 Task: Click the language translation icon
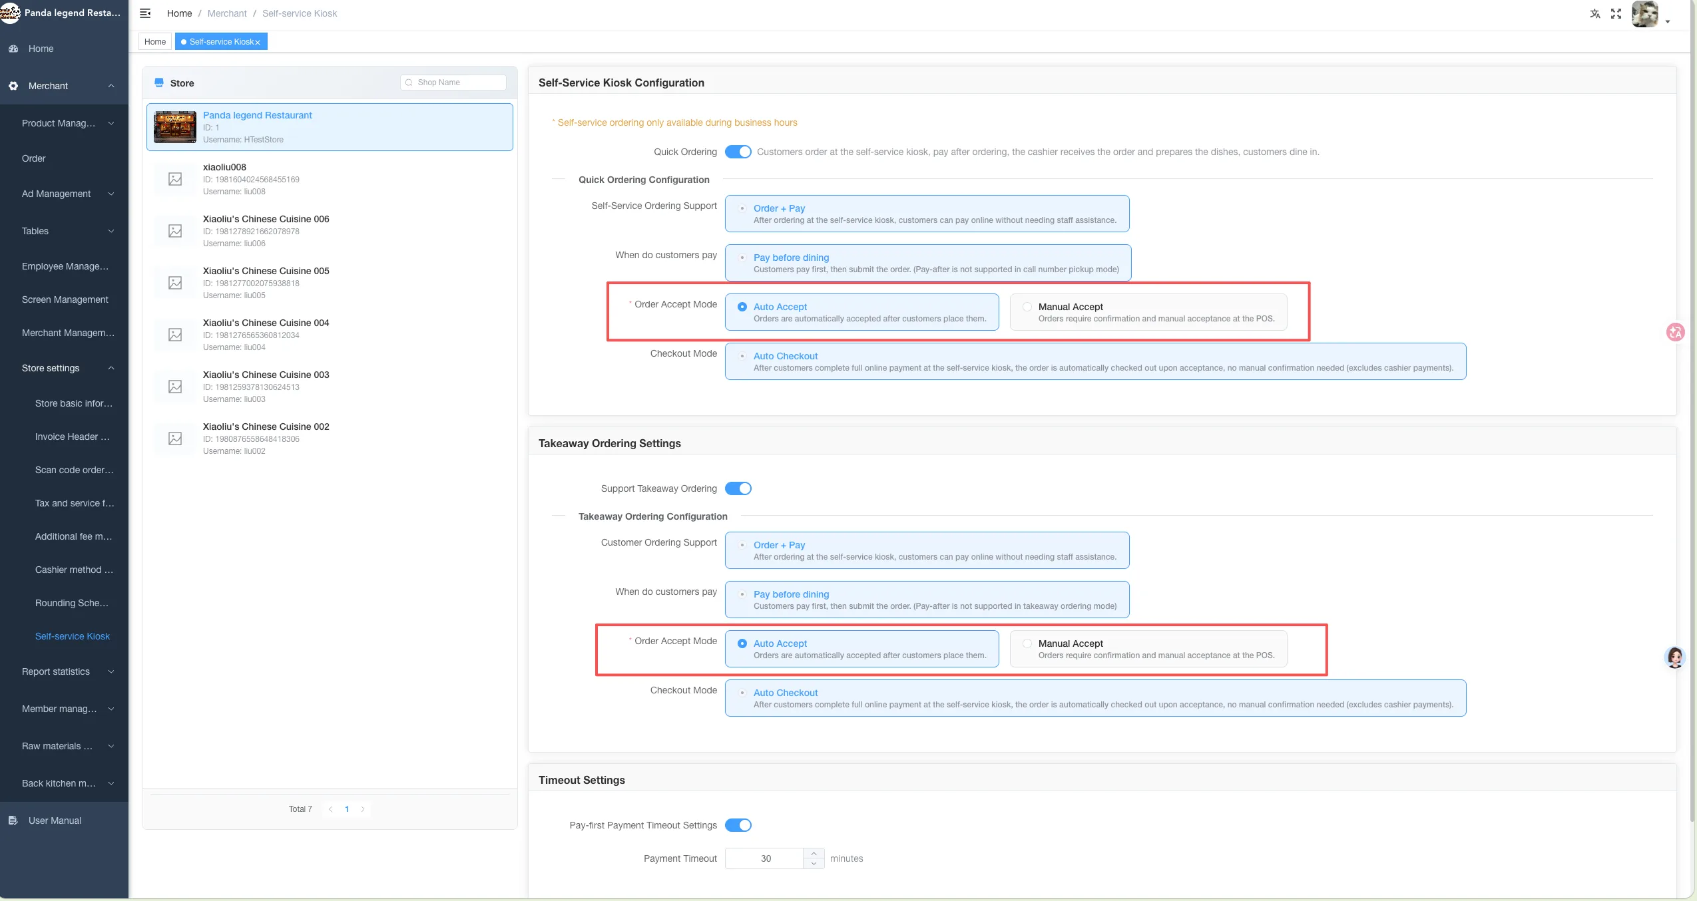click(1595, 13)
